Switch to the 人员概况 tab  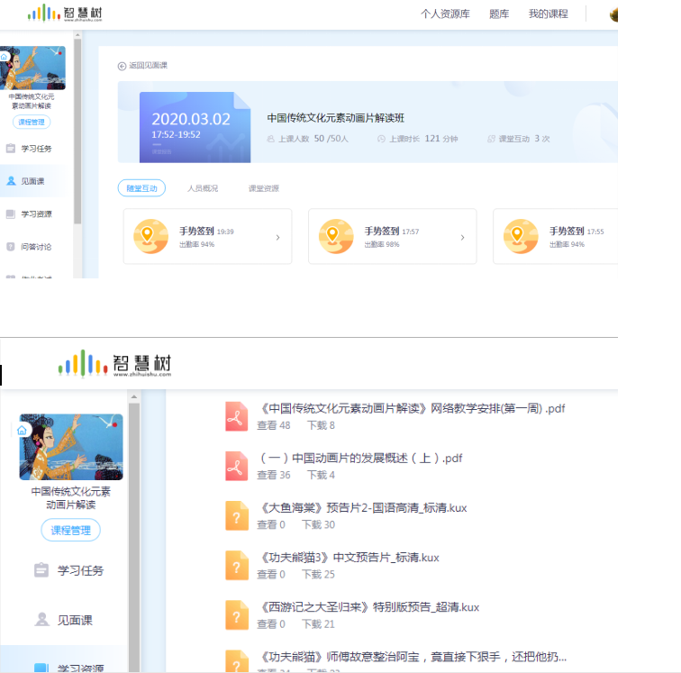click(203, 188)
